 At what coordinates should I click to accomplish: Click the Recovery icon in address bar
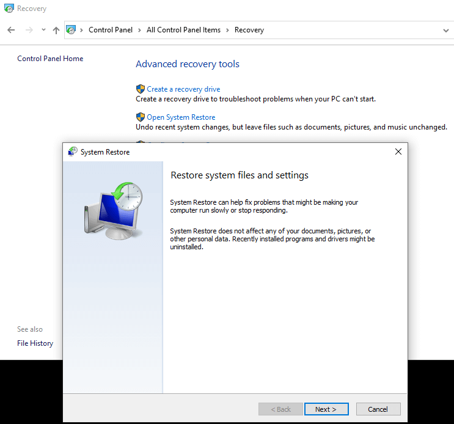[71, 30]
